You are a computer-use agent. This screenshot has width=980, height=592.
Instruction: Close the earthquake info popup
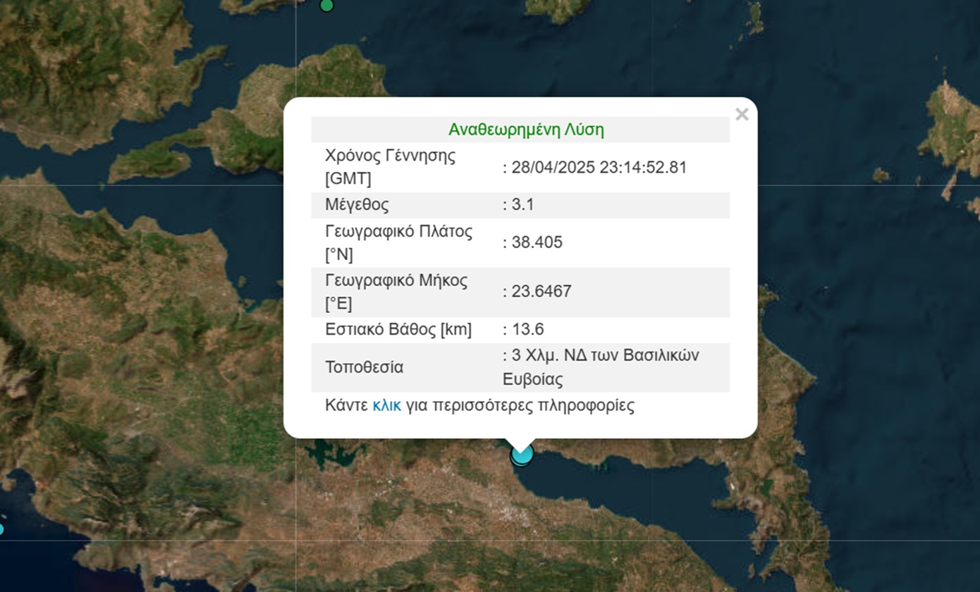click(741, 115)
